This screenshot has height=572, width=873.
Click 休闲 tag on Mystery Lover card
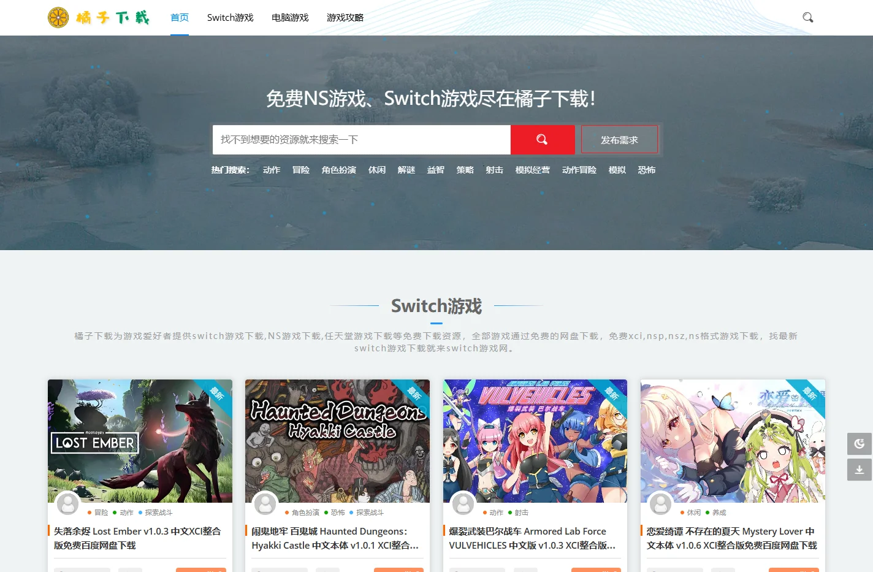coord(694,513)
